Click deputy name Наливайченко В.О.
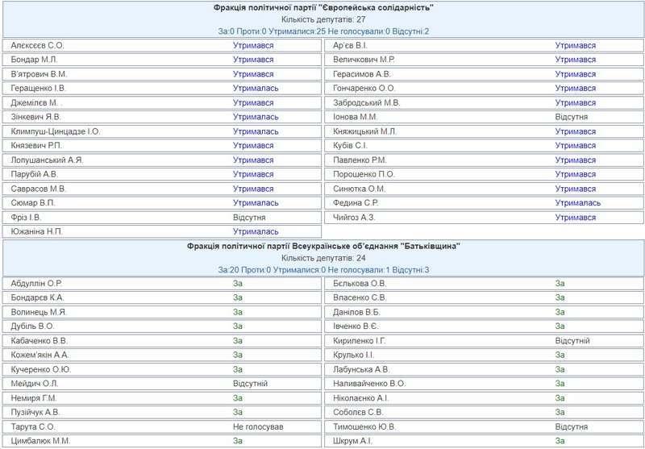The image size is (645, 449). [369, 384]
